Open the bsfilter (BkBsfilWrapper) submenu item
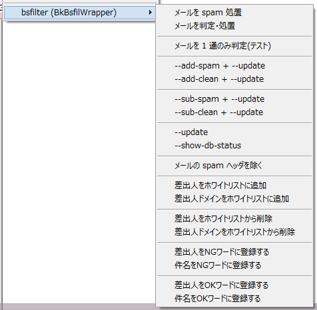The height and width of the screenshot is (310, 317). [79, 13]
